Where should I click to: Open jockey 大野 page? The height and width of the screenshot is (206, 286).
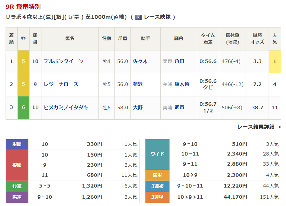(x=138, y=108)
